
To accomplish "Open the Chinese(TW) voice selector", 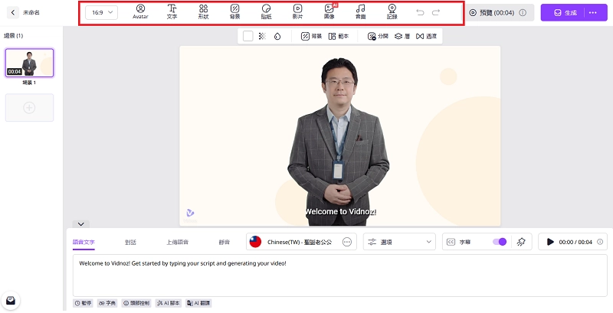I will pos(301,242).
